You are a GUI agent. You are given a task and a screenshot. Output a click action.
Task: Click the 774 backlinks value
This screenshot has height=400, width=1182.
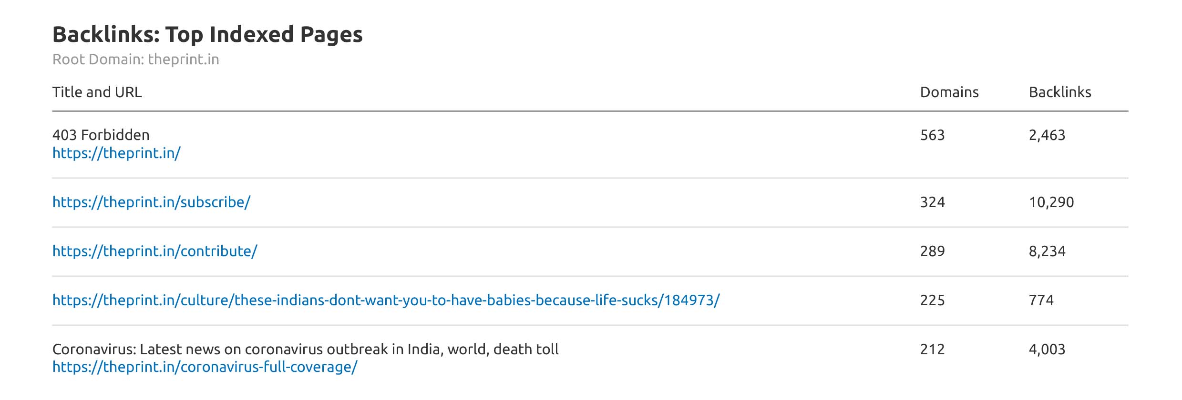[x=1041, y=300]
